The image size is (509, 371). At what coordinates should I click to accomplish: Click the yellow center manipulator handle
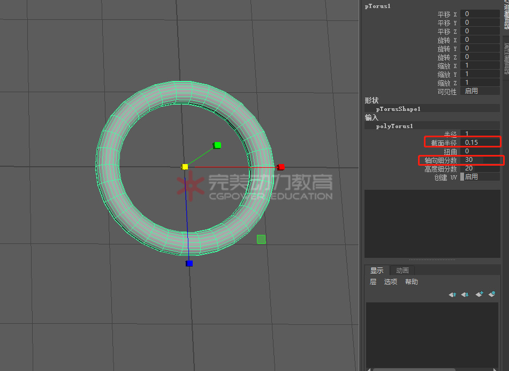[185, 167]
